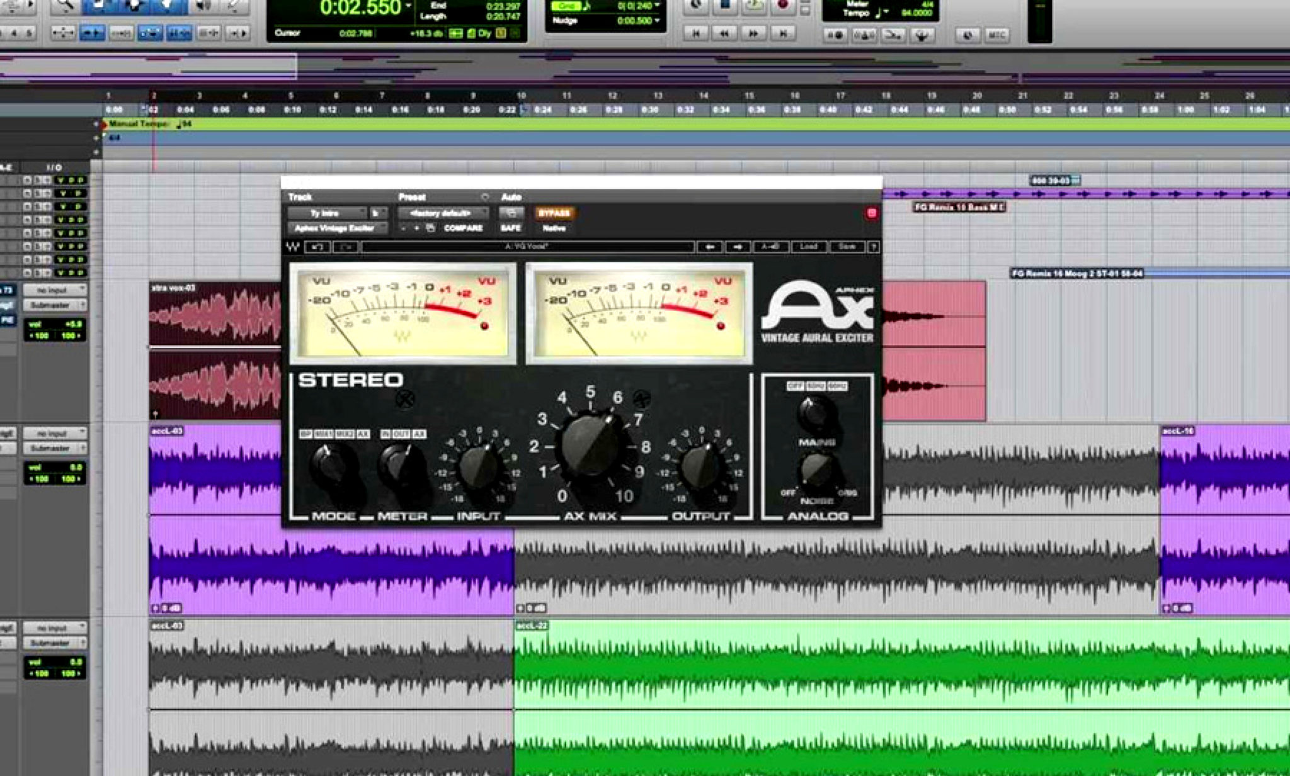The height and width of the screenshot is (776, 1290).
Task: Open the no input source dropdown
Action: (x=55, y=291)
